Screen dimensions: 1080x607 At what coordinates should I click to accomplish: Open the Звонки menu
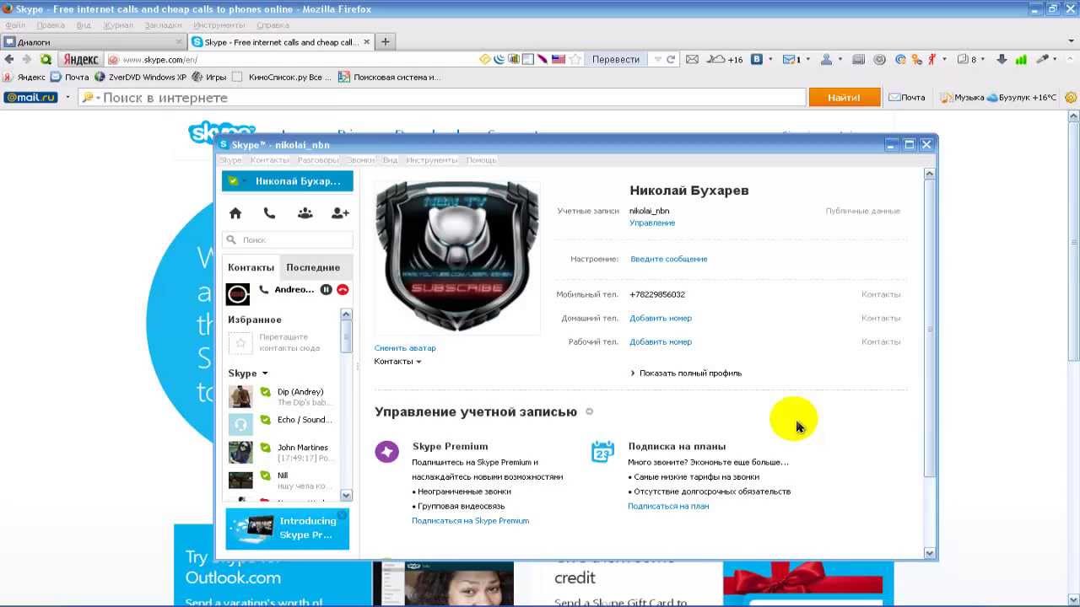[361, 160]
